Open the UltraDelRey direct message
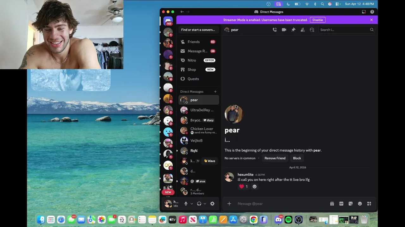This screenshot has width=405, height=227. coord(198,110)
